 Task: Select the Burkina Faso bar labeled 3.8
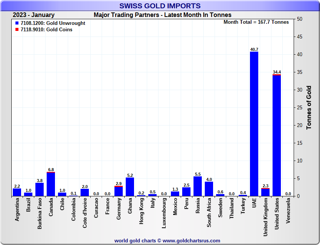40,189
